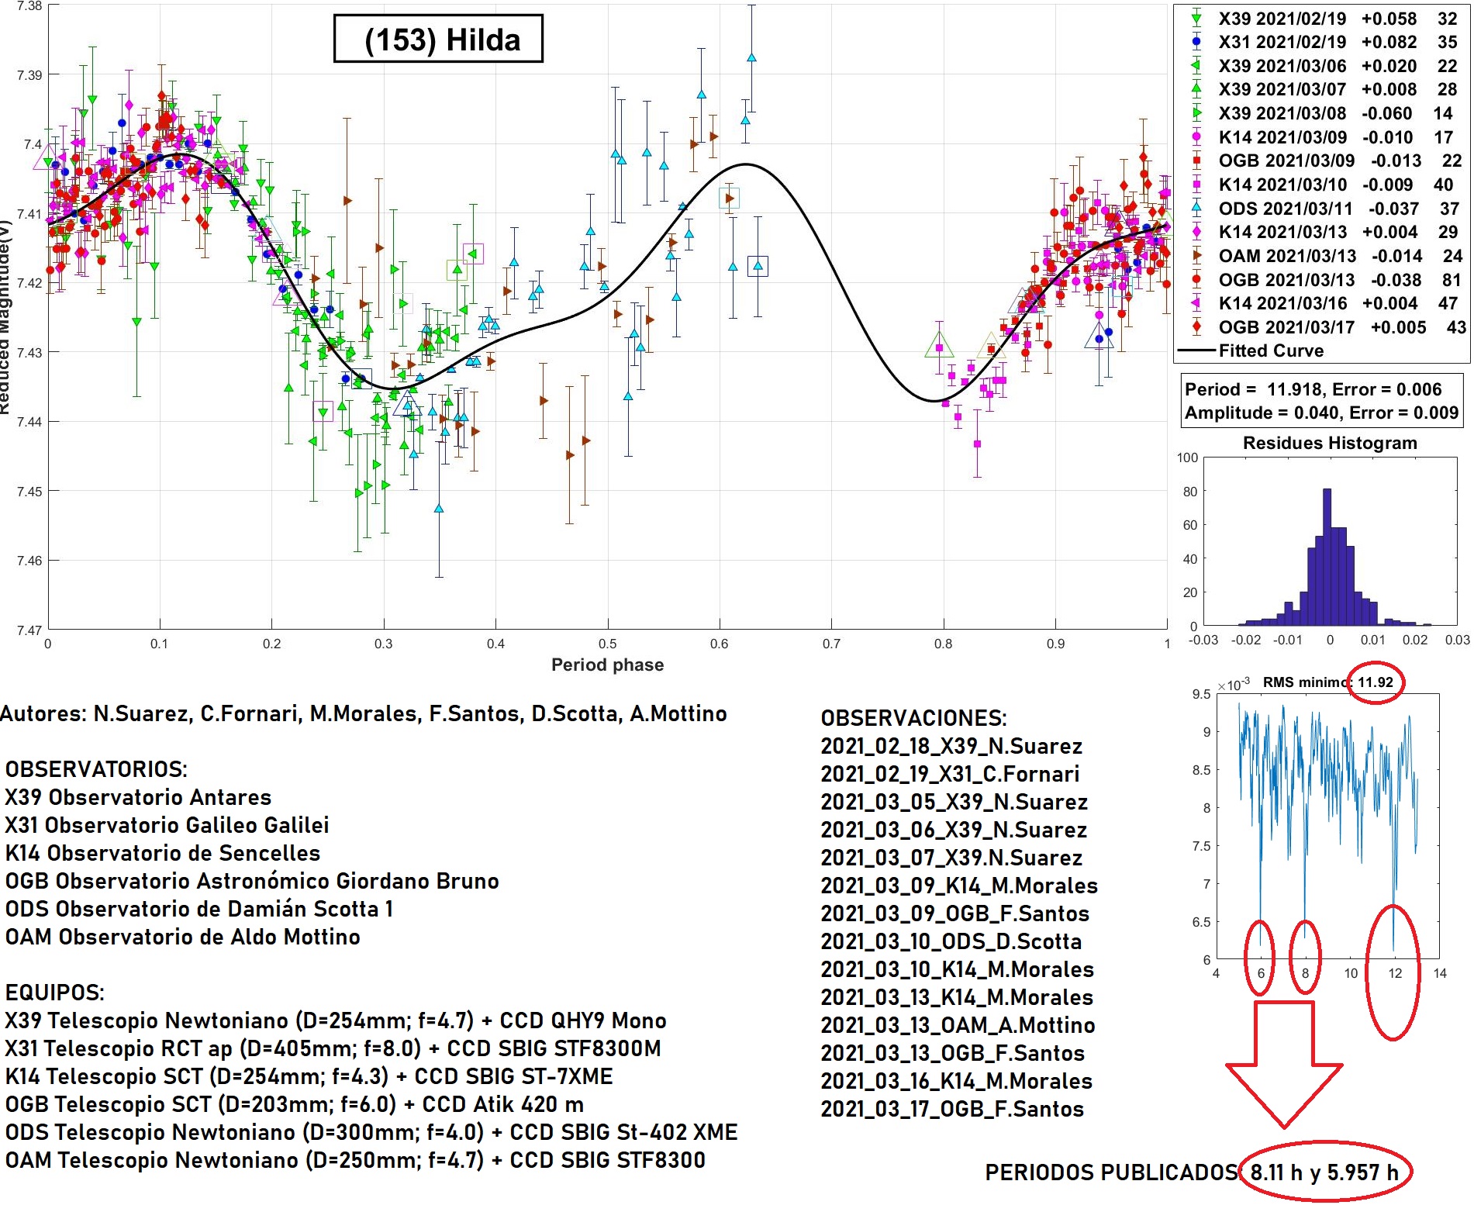
Task: Click the Residues Histogram title
Action: (x=1329, y=443)
